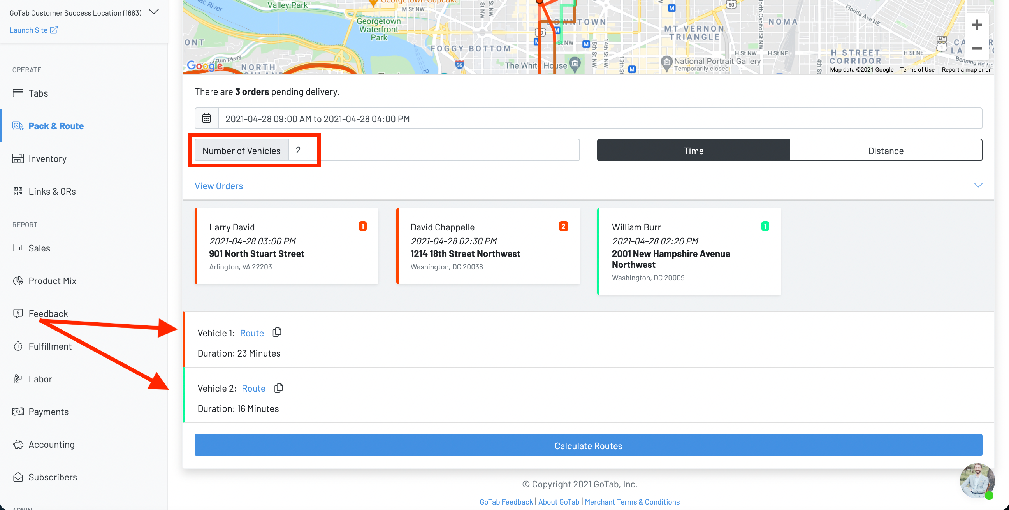Screen dimensions: 1009x510
Task: Open Product Mix report
Action: [x=52, y=281]
